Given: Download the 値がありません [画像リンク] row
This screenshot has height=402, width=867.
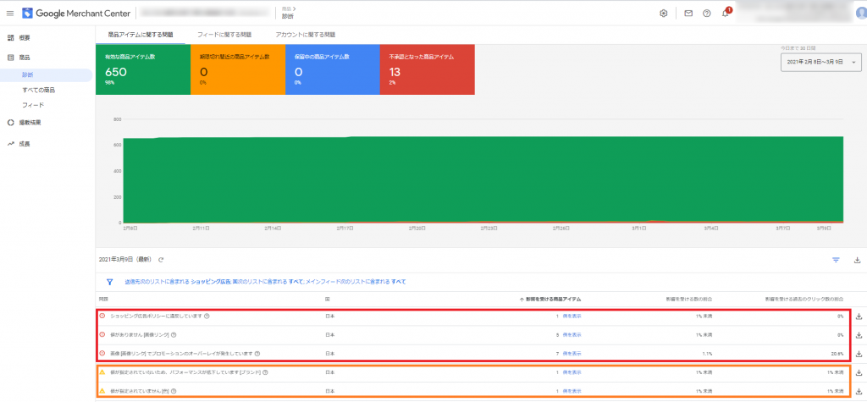Looking at the screenshot, I should pyautogui.click(x=859, y=335).
